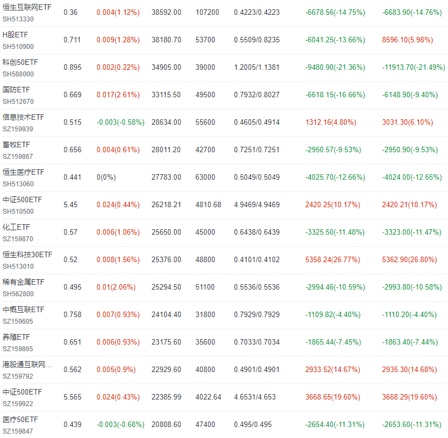
Task: Select price 0.441 of 恒生医疗ETF
Action: click(x=72, y=177)
